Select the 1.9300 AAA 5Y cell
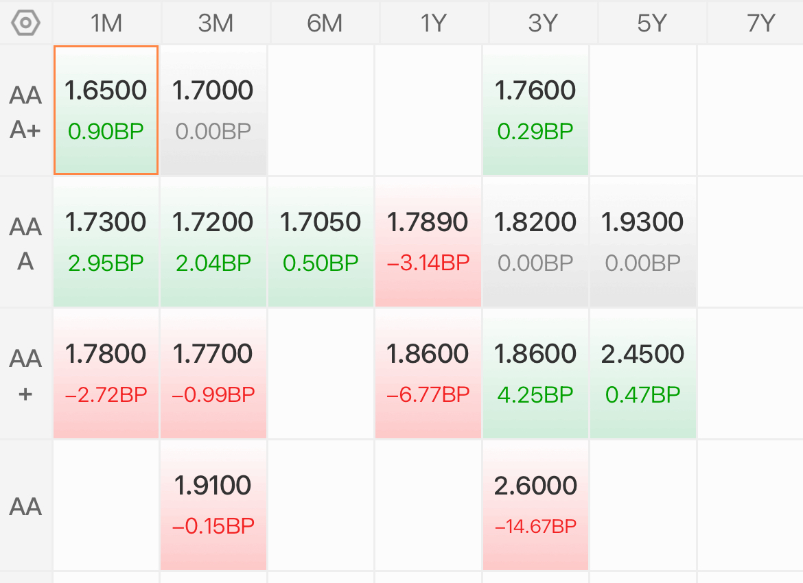The image size is (803, 583). click(643, 242)
